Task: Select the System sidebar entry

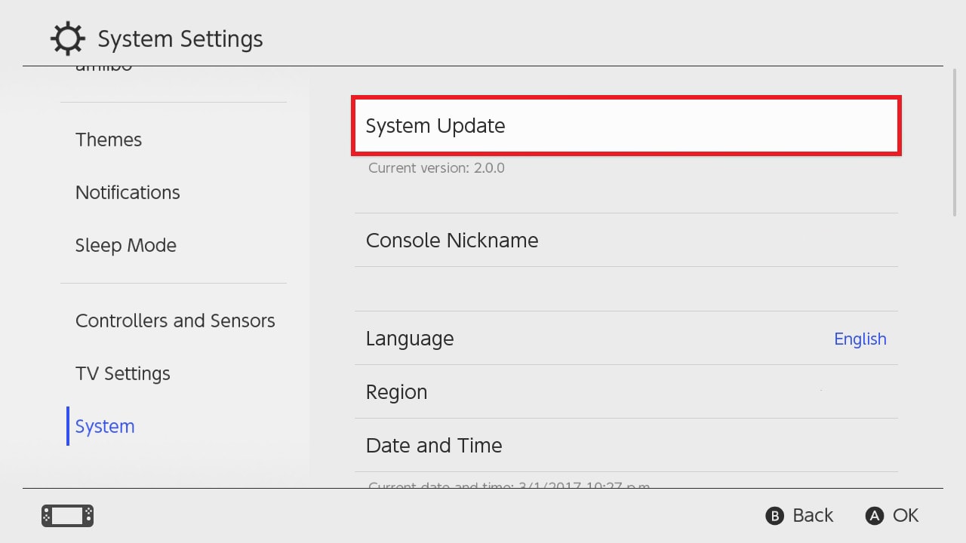Action: click(x=104, y=426)
